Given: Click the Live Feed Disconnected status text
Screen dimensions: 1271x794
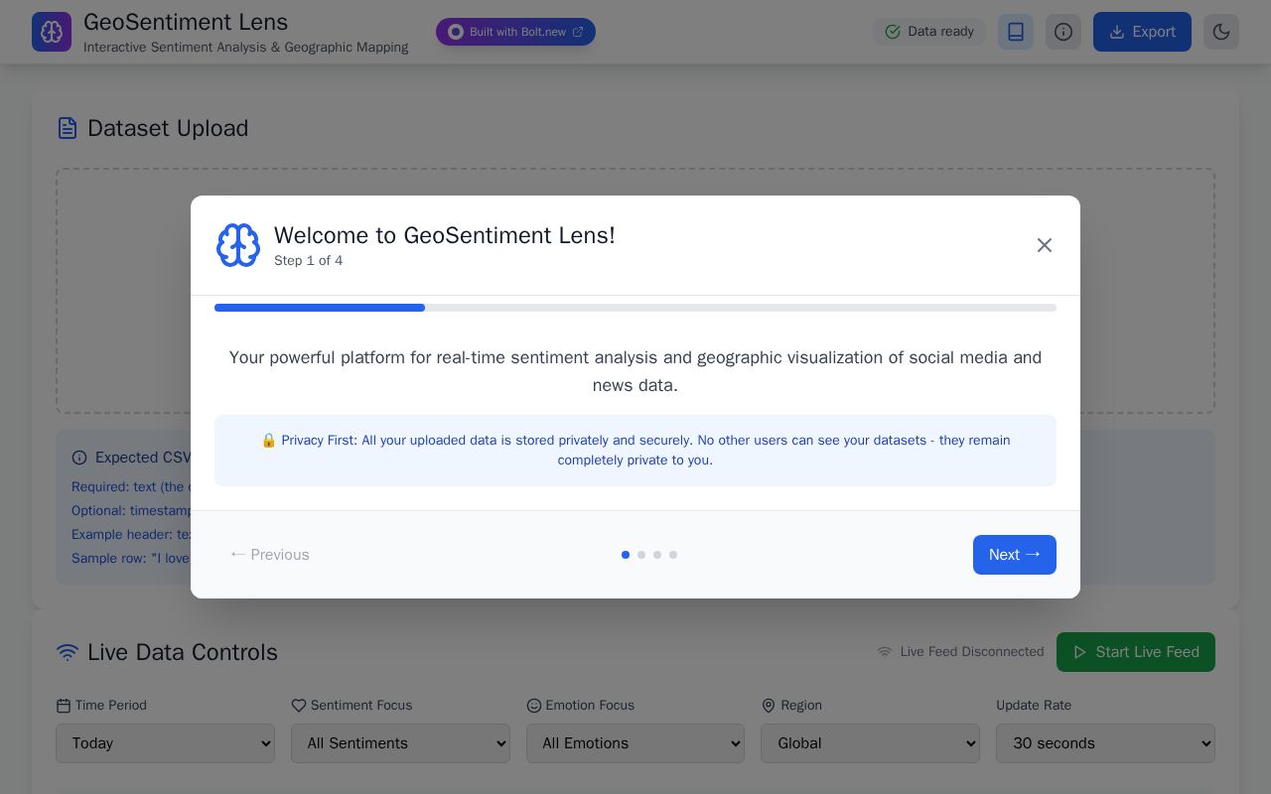Looking at the screenshot, I should (x=972, y=652).
